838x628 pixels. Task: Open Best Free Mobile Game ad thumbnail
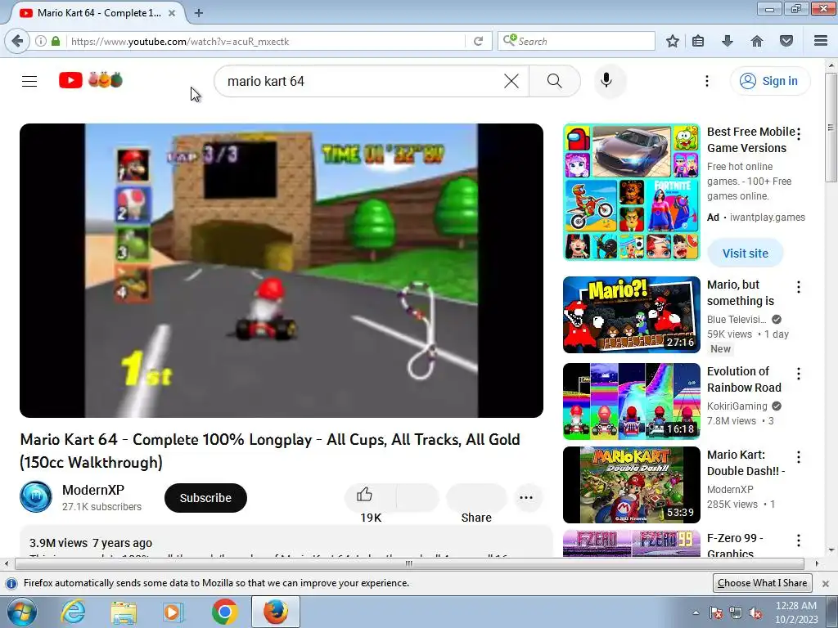(631, 191)
